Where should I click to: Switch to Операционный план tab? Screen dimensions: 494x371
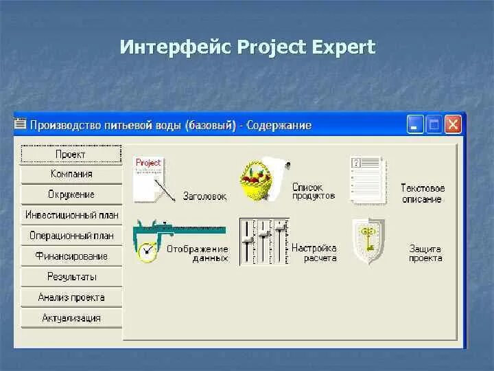point(71,236)
